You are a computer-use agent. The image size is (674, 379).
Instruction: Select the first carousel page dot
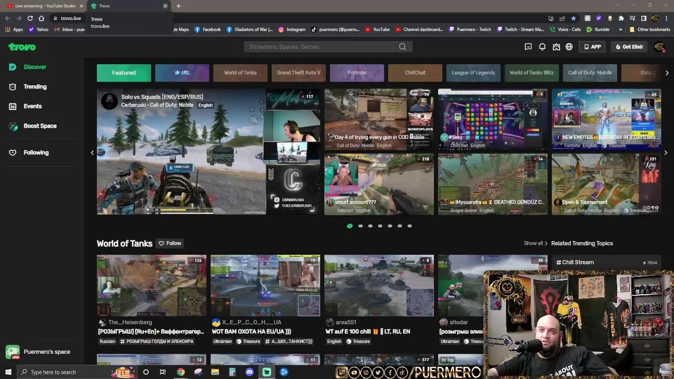click(x=350, y=226)
